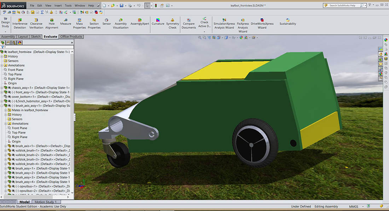This screenshot has width=389, height=211.
Task: Switch to the Sketch tab
Action: [35, 37]
